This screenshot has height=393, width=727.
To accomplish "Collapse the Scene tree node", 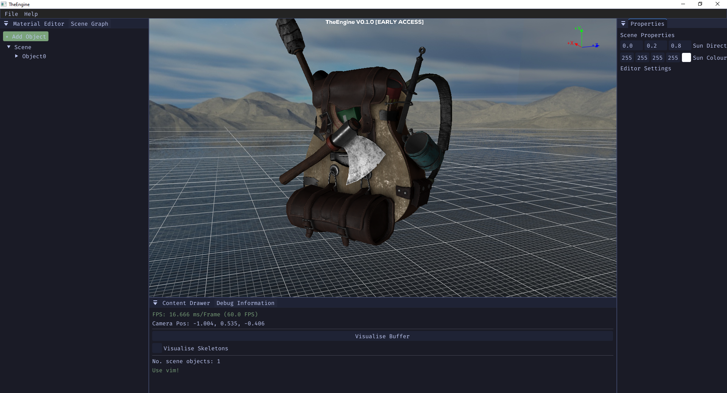I will (x=9, y=47).
